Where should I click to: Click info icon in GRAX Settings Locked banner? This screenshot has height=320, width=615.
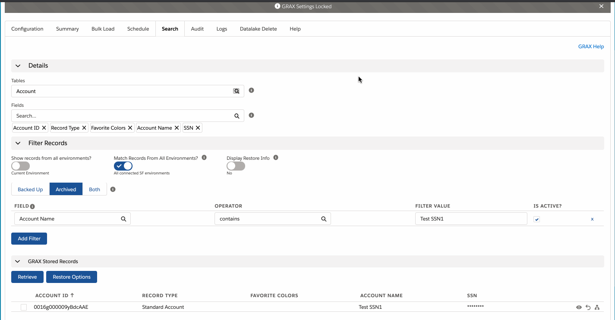277,6
